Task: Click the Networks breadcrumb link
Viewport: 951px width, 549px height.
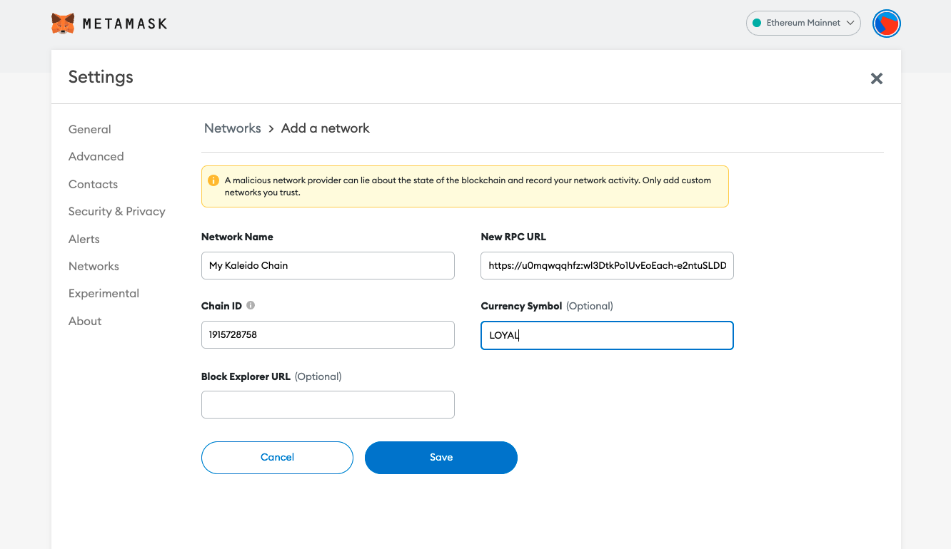Action: pos(233,128)
